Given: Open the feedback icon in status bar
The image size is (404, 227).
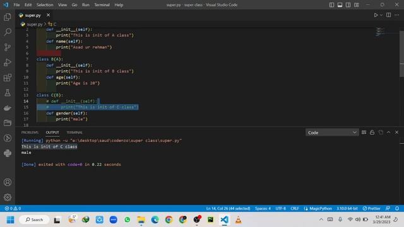Looking at the screenshot, I should pyautogui.click(x=388, y=208).
